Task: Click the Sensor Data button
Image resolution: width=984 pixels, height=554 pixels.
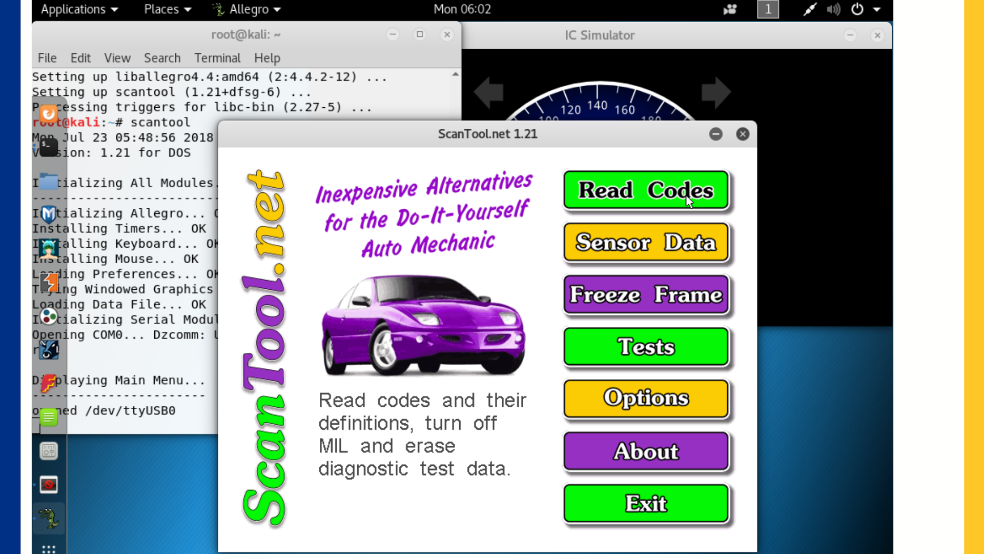Action: pyautogui.click(x=646, y=243)
